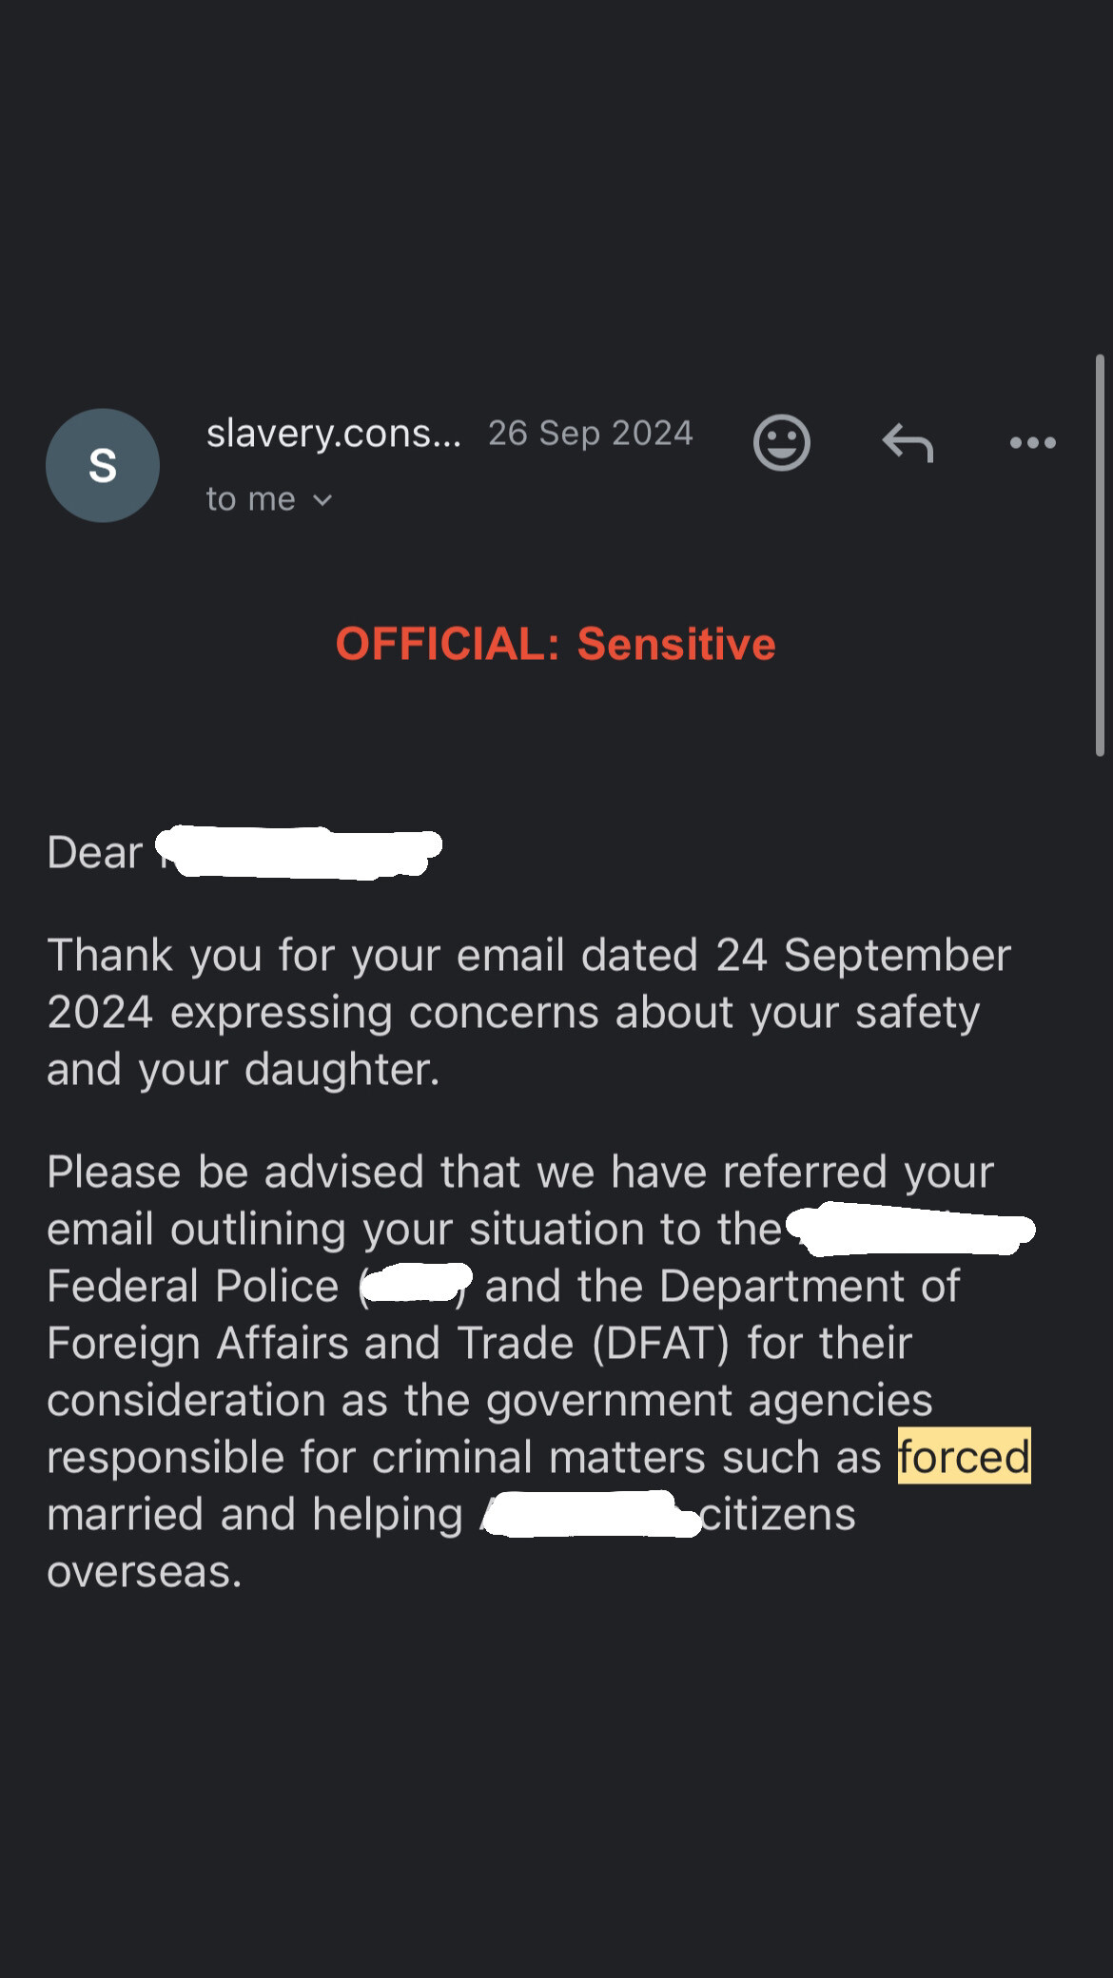The image size is (1113, 1978).
Task: Add an emoji reaction to the email
Action: click(x=781, y=442)
